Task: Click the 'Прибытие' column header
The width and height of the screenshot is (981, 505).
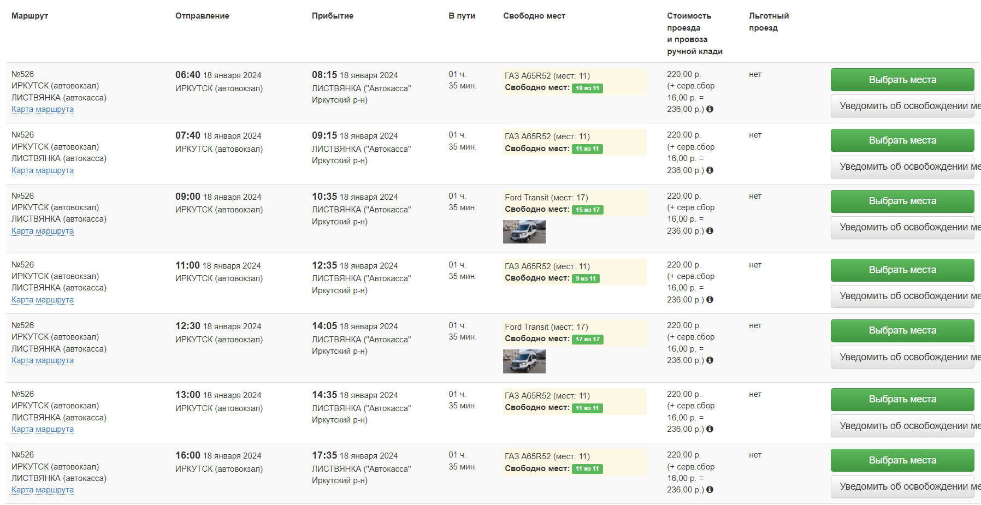Action: 333,16
